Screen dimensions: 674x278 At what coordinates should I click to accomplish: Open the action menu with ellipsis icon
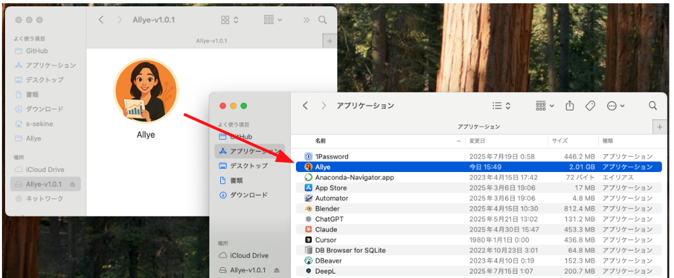615,105
